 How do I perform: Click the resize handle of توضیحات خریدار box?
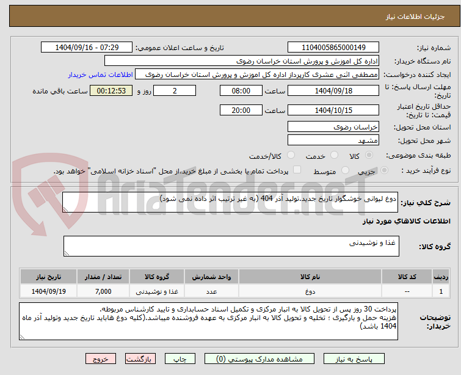(22, 337)
